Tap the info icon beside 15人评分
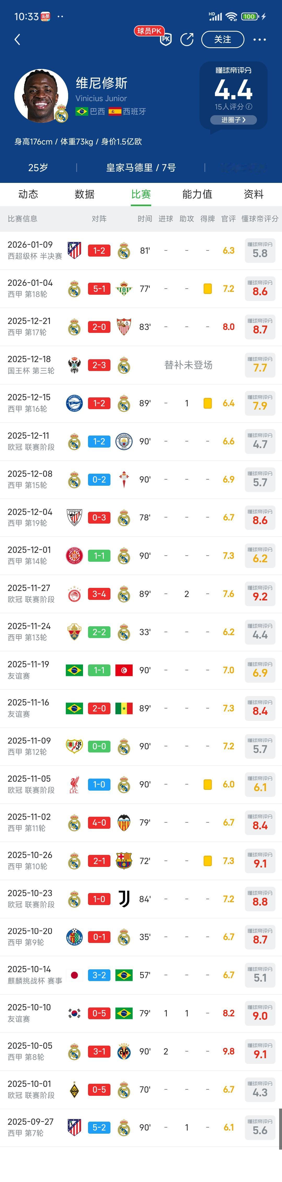Viewport: 282px width, 1182px height. 249,106
